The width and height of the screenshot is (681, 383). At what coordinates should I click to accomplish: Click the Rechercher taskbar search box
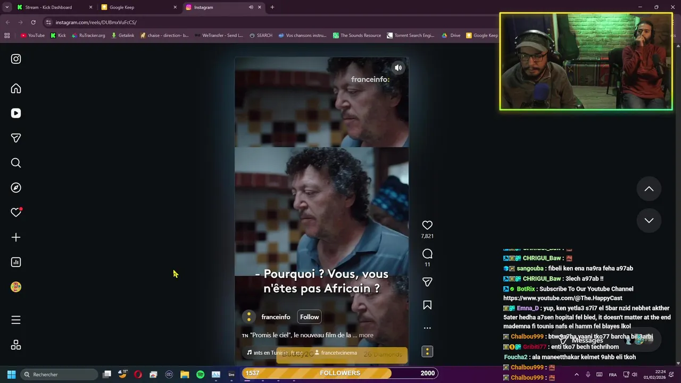tap(59, 374)
